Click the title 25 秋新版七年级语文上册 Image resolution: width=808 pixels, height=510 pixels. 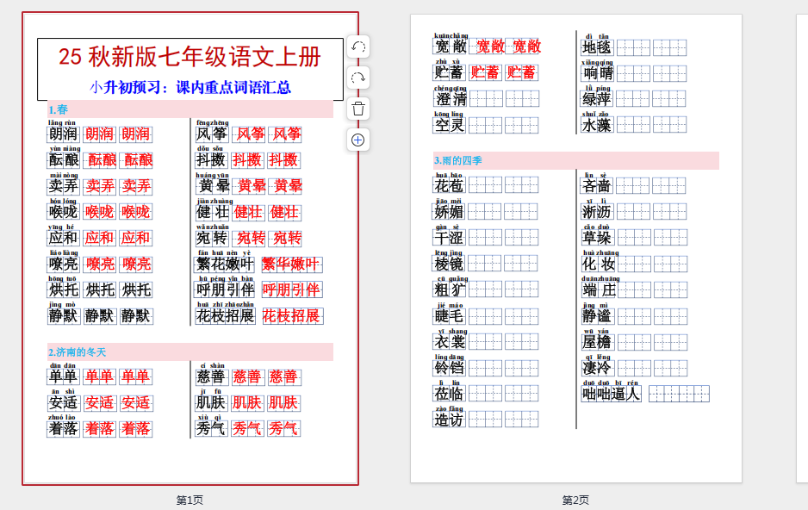(x=190, y=57)
